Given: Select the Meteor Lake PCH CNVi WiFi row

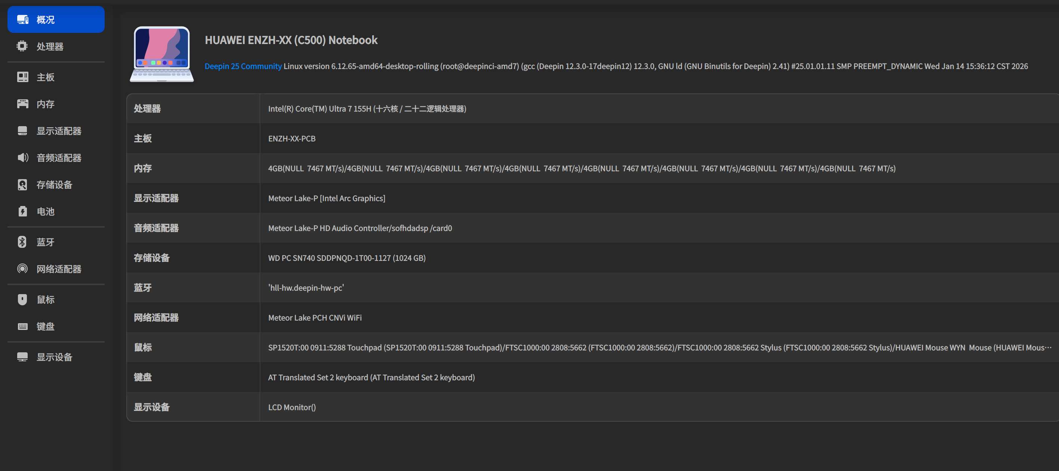Looking at the screenshot, I should pos(315,318).
